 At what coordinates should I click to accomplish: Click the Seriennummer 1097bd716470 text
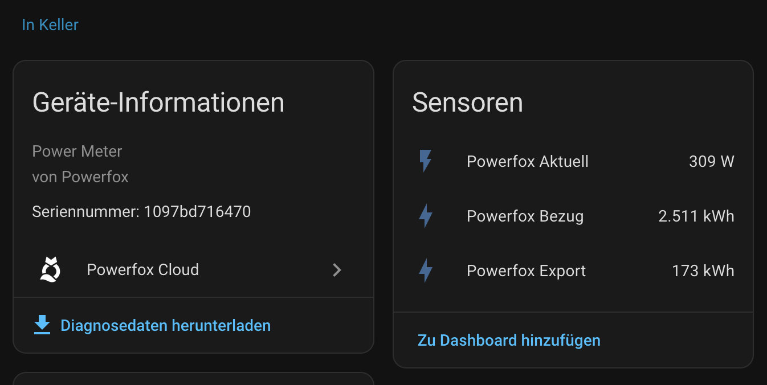(x=141, y=212)
